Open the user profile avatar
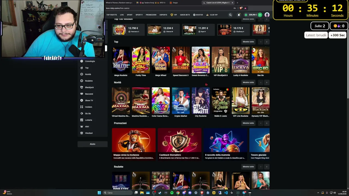 coord(267,15)
